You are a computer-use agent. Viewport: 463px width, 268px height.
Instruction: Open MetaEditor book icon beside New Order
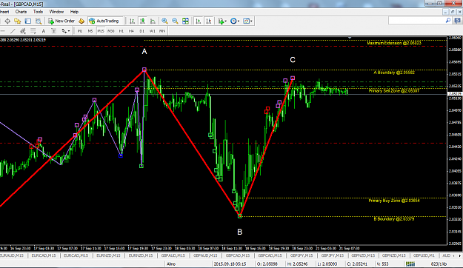click(x=81, y=21)
